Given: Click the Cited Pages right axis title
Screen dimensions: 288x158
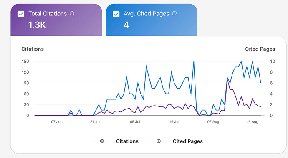Looking at the screenshot, I should [x=260, y=49].
